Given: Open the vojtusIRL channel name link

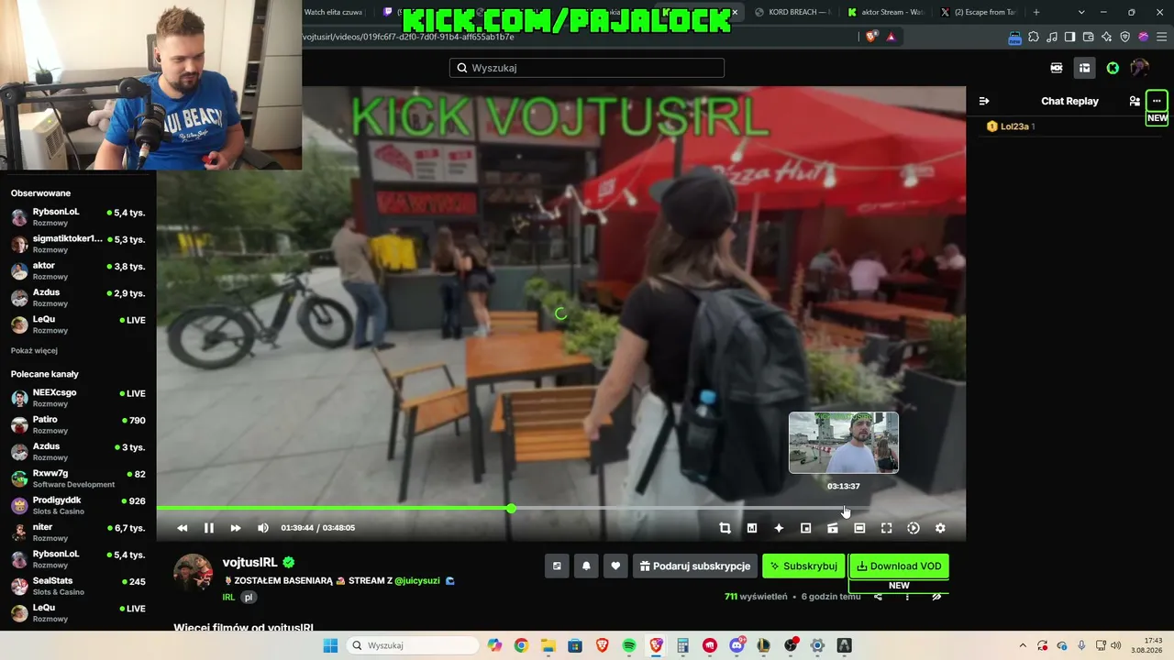Looking at the screenshot, I should point(249,563).
